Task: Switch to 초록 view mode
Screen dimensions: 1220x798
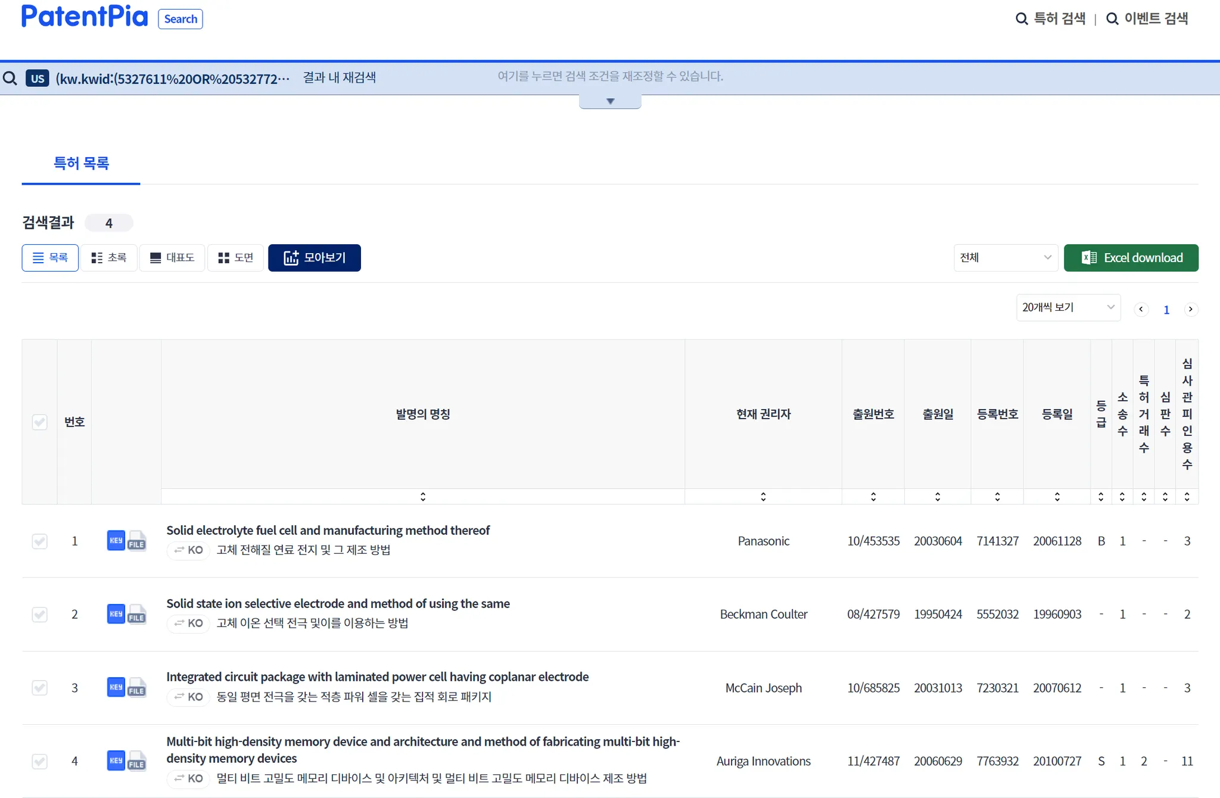Action: tap(109, 258)
